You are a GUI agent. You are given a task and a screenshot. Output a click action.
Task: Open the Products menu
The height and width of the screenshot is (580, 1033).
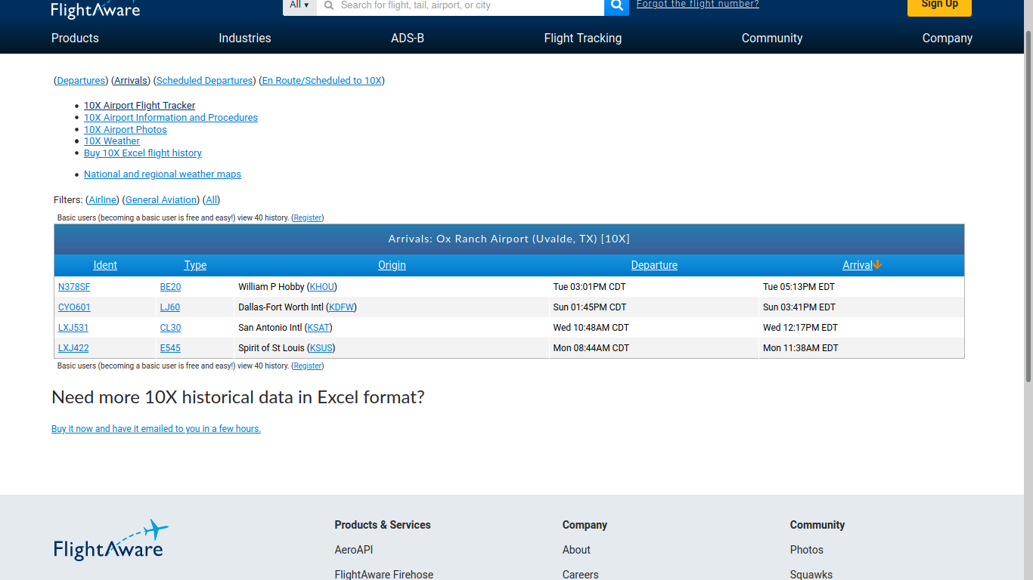pyautogui.click(x=75, y=38)
